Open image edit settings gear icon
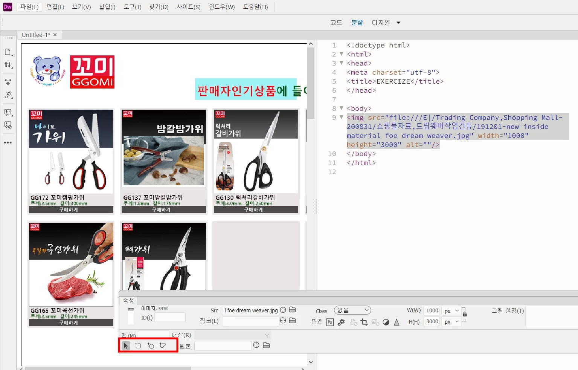Viewport: 578px width, 370px height. point(341,322)
